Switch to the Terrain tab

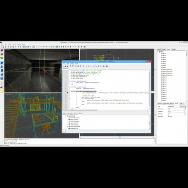[174, 50]
